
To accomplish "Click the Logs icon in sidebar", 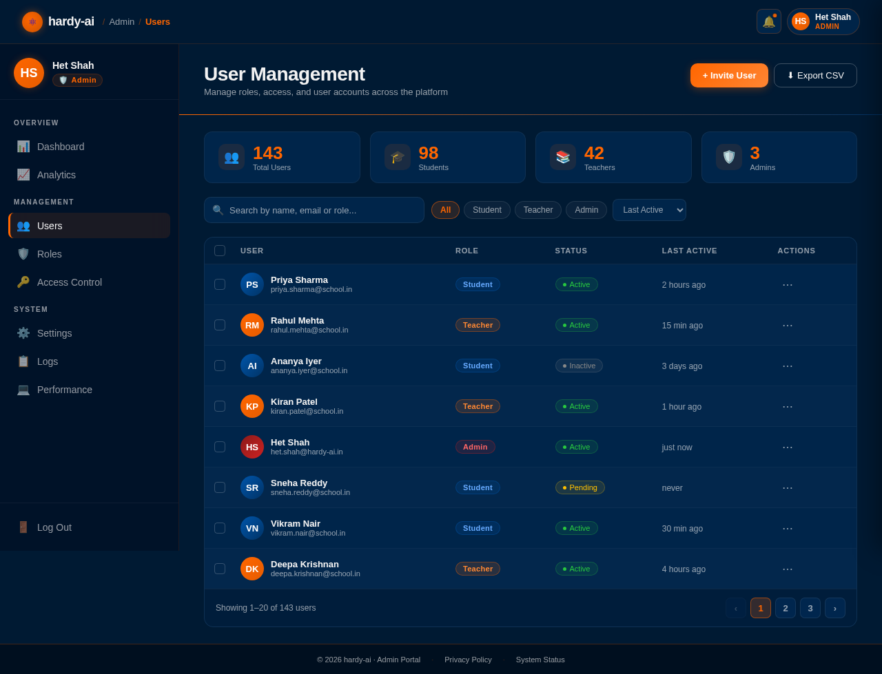I will [x=23, y=361].
